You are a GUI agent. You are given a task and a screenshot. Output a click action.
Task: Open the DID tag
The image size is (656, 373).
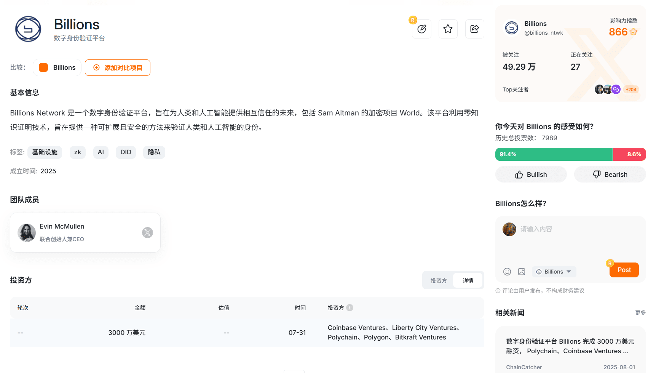coord(126,152)
